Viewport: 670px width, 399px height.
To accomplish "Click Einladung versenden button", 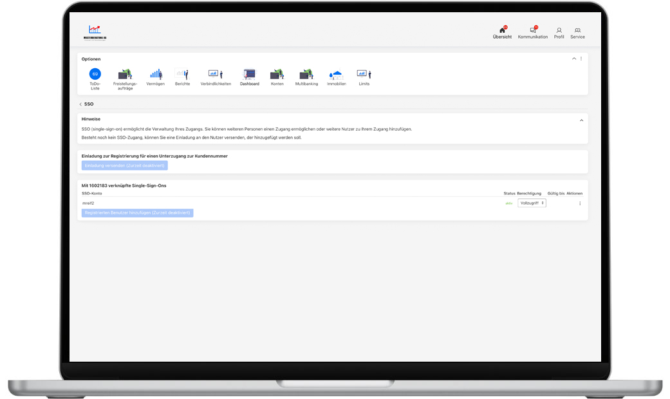I will point(124,165).
